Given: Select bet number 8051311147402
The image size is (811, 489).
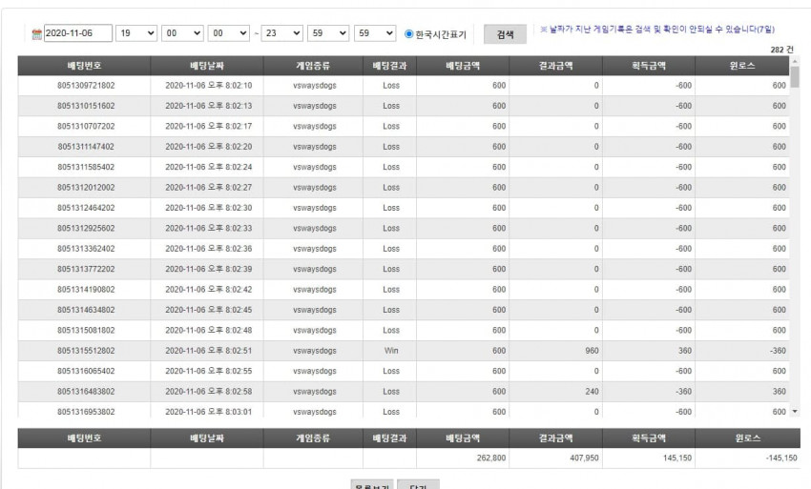Looking at the screenshot, I should tap(86, 147).
